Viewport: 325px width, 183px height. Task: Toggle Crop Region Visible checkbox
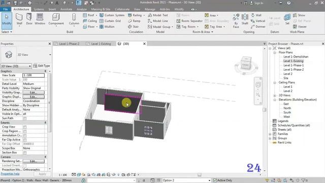pos(25,131)
